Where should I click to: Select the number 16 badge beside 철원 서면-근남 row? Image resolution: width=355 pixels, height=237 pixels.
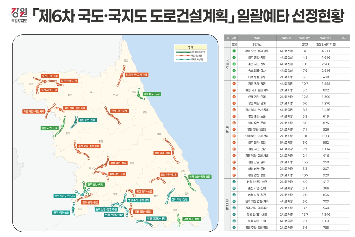coord(234,149)
